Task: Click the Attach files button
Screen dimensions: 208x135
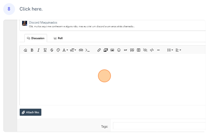Action: (x=31, y=112)
